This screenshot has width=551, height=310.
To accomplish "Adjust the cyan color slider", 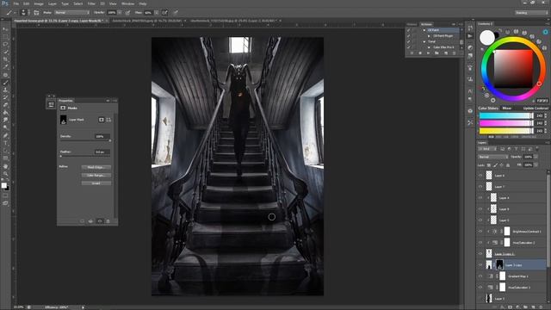I will click(x=506, y=115).
